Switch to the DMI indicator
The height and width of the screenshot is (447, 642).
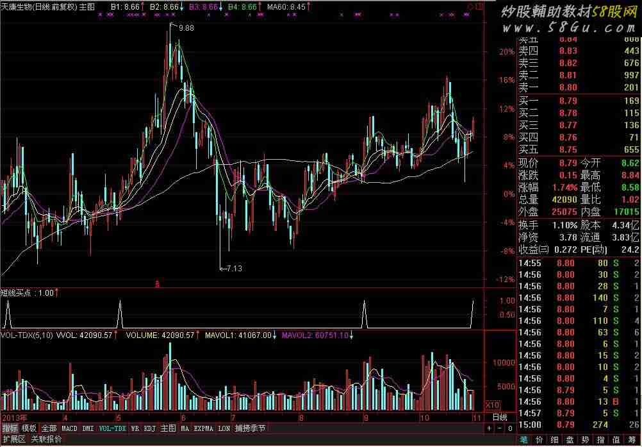pyautogui.click(x=88, y=428)
